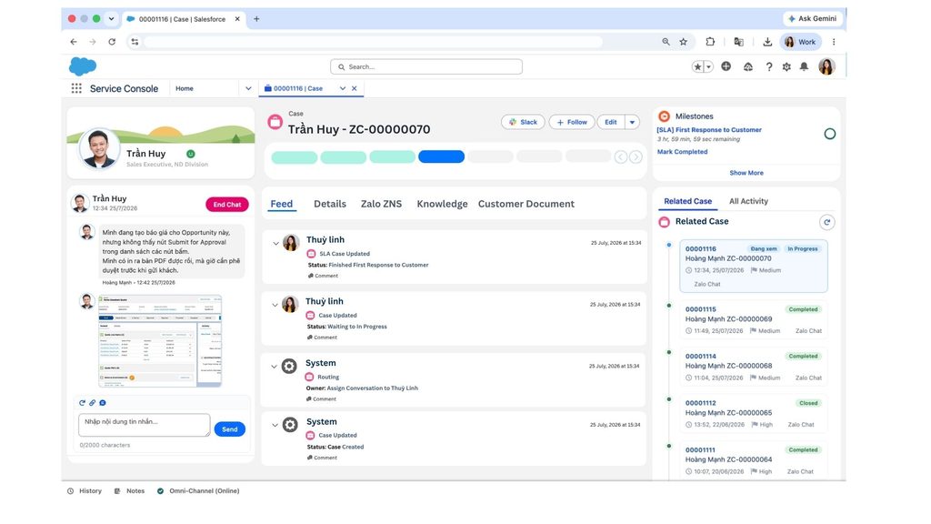The image size is (931, 524).
Task: Open the App Launcher grid icon
Action: 76,88
